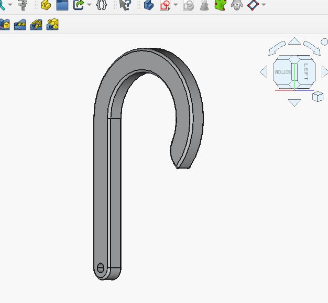This screenshot has height=303, width=328.
Task: Click the icon with many small yellow cubes
Action: click(x=36, y=25)
